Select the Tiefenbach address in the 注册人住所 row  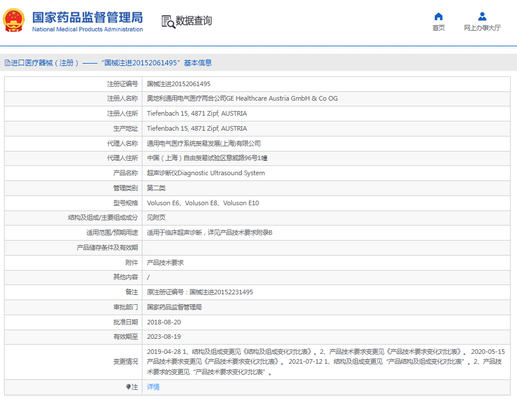pos(197,113)
